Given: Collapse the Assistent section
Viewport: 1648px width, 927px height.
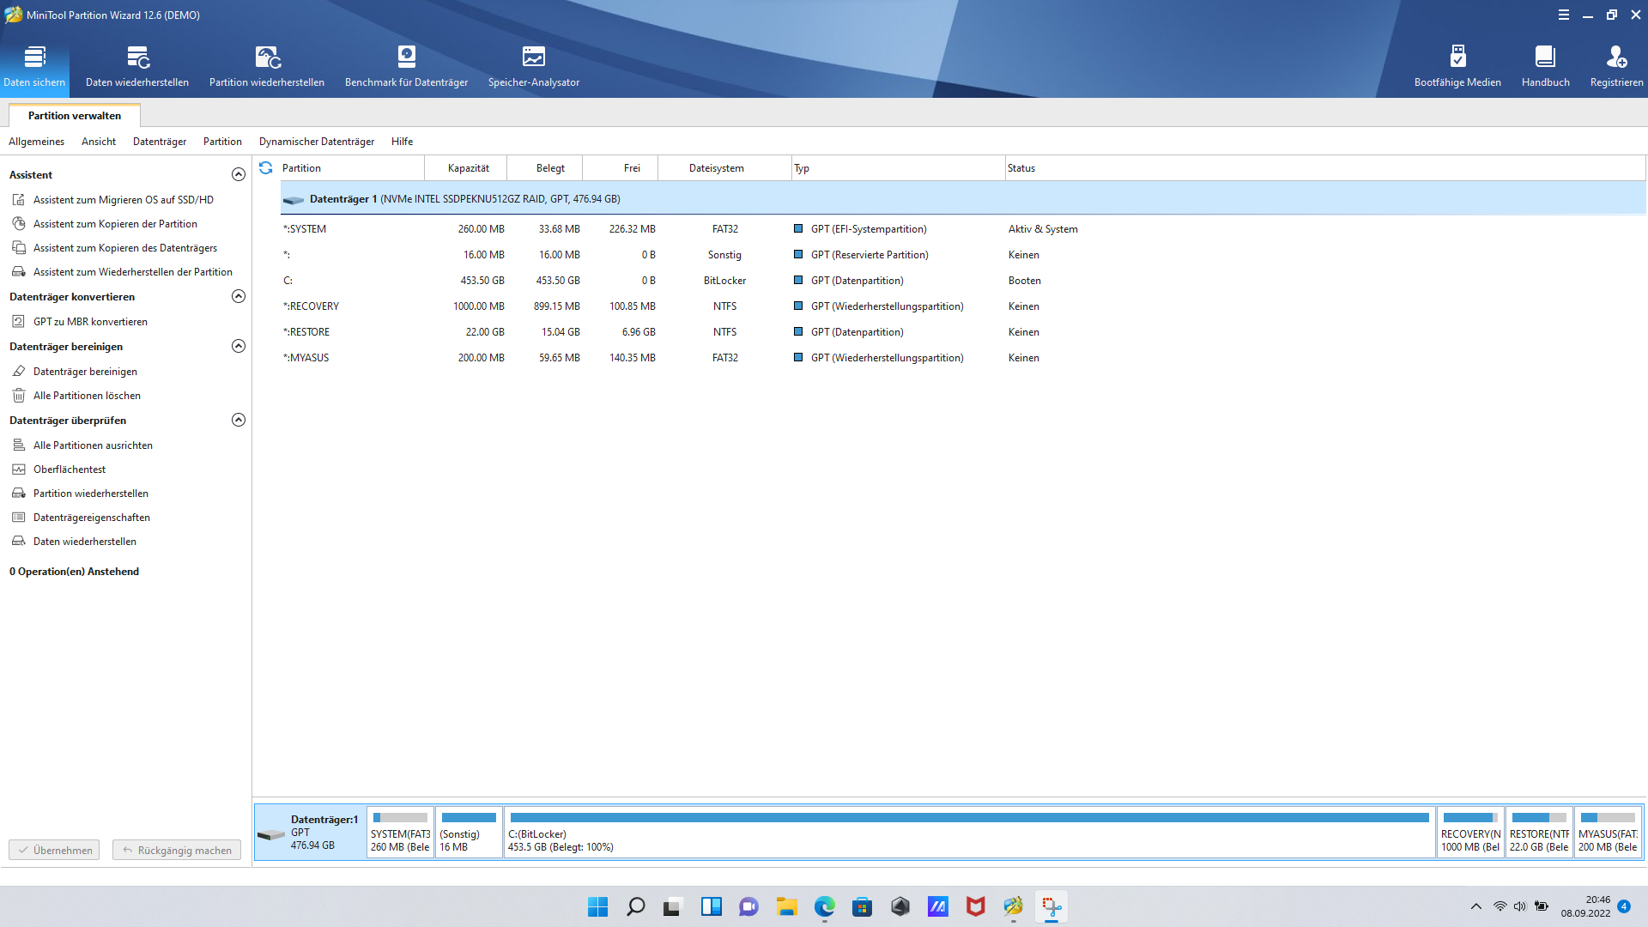Looking at the screenshot, I should pyautogui.click(x=239, y=174).
